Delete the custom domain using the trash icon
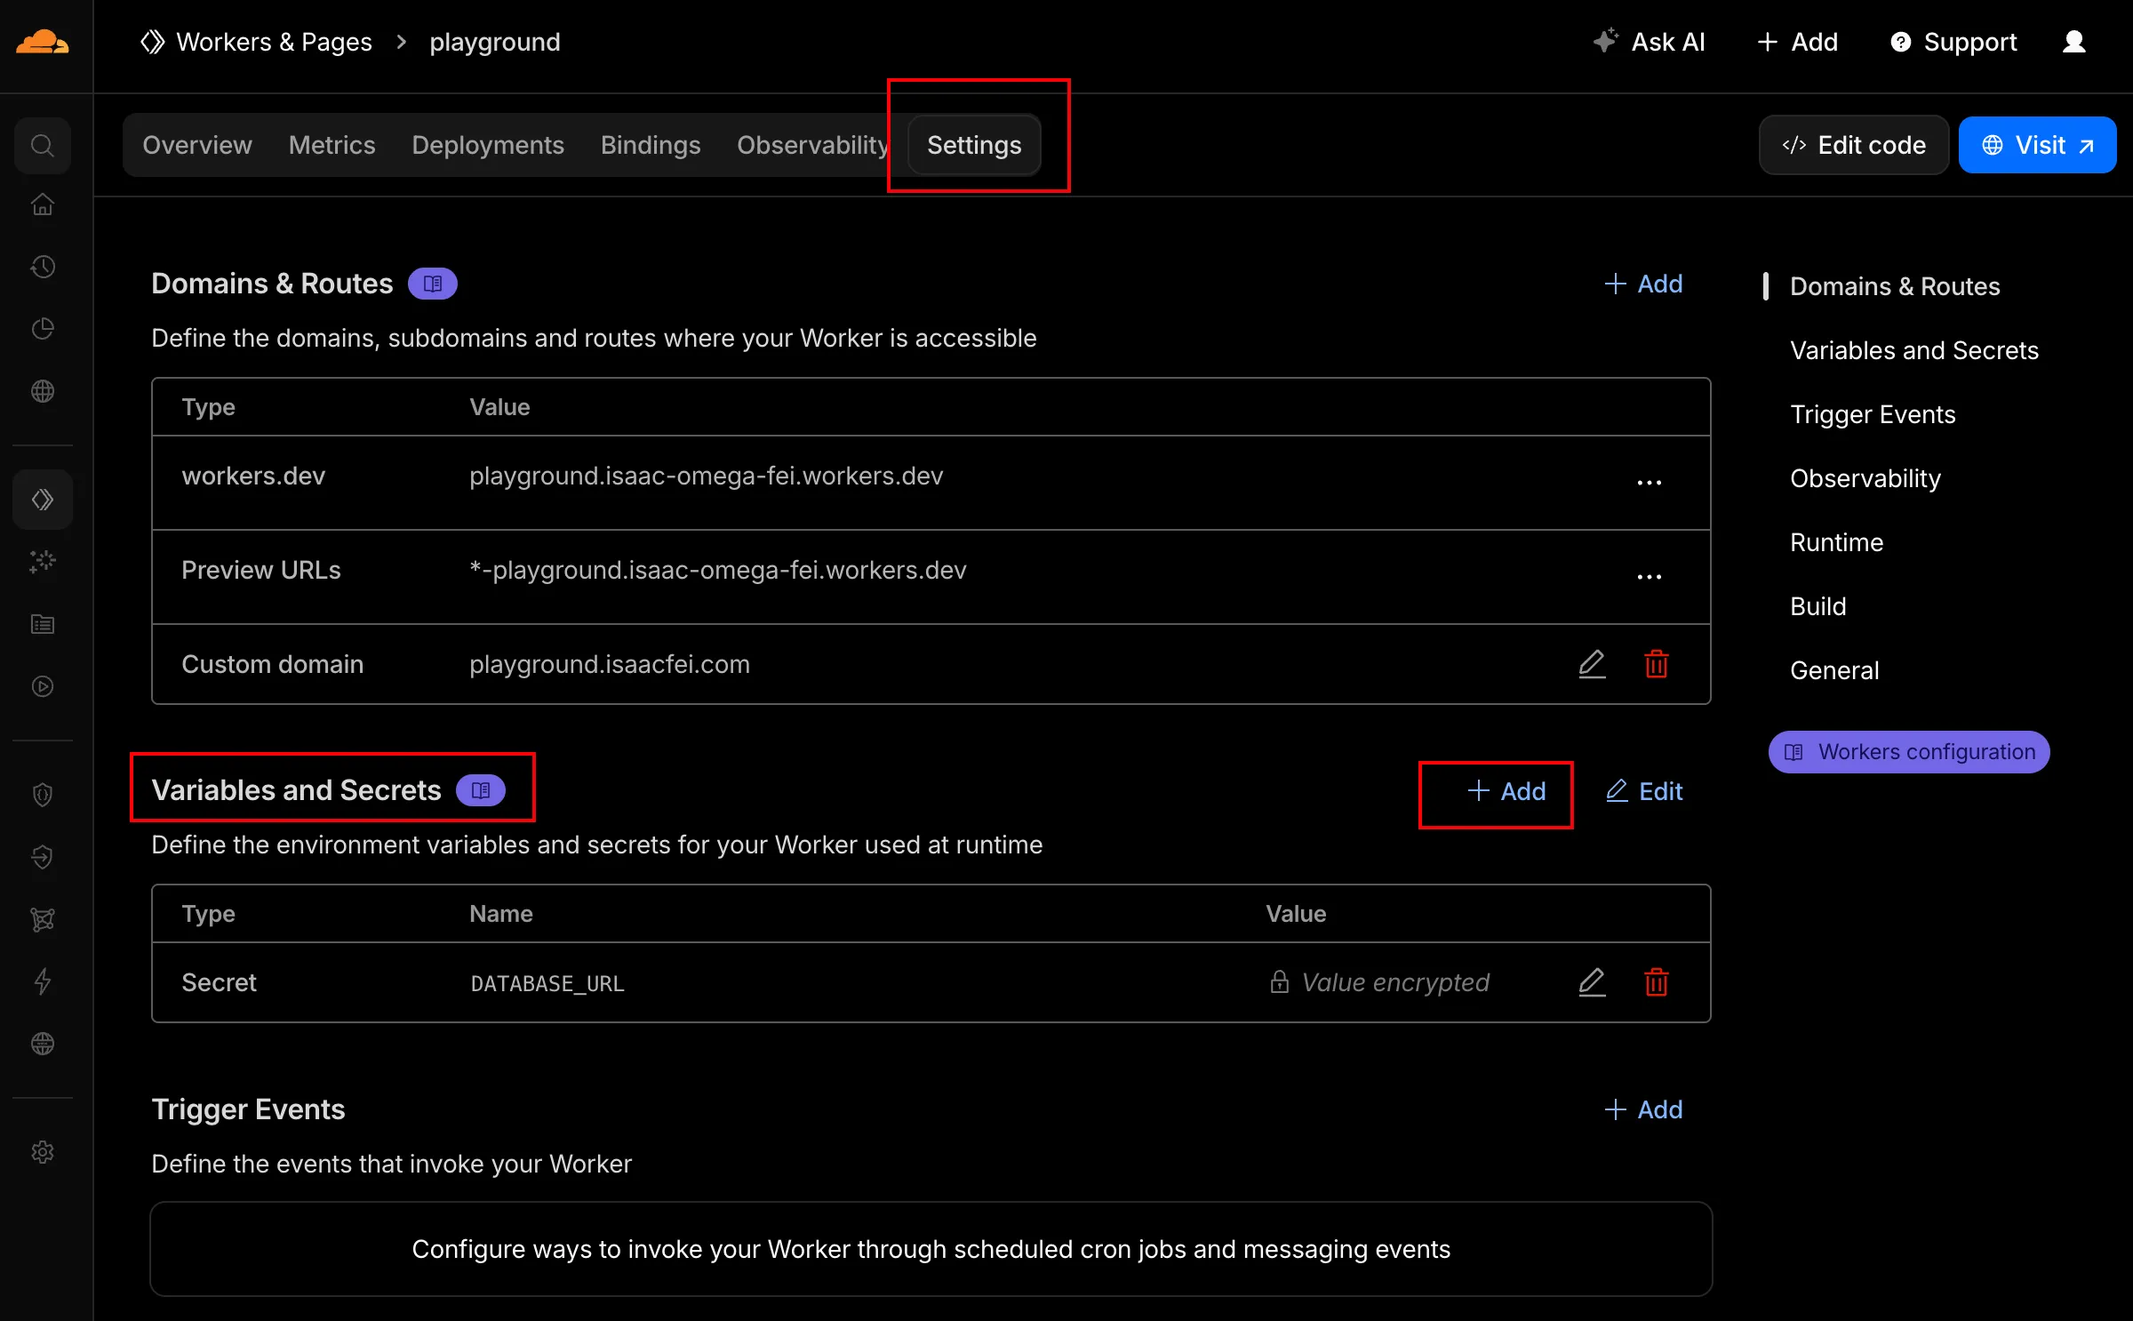 [1656, 664]
